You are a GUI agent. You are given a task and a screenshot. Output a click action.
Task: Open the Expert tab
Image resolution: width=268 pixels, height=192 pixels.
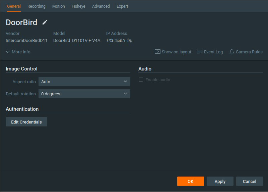122,6
